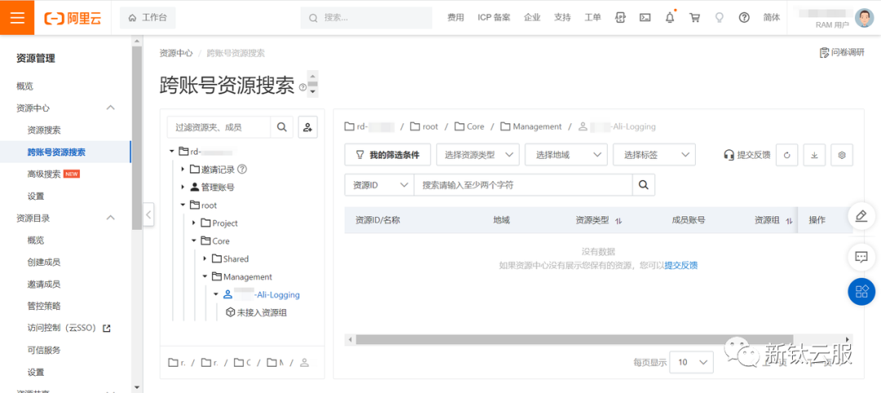
Task: Go to 资源中心 in the breadcrumb
Action: coord(176,53)
